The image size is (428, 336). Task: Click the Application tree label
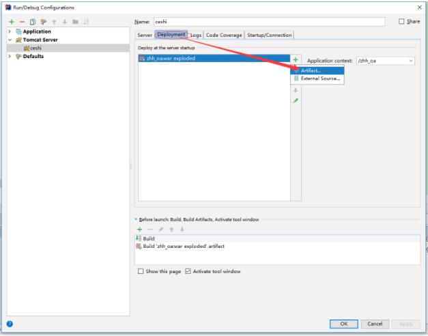click(x=37, y=31)
